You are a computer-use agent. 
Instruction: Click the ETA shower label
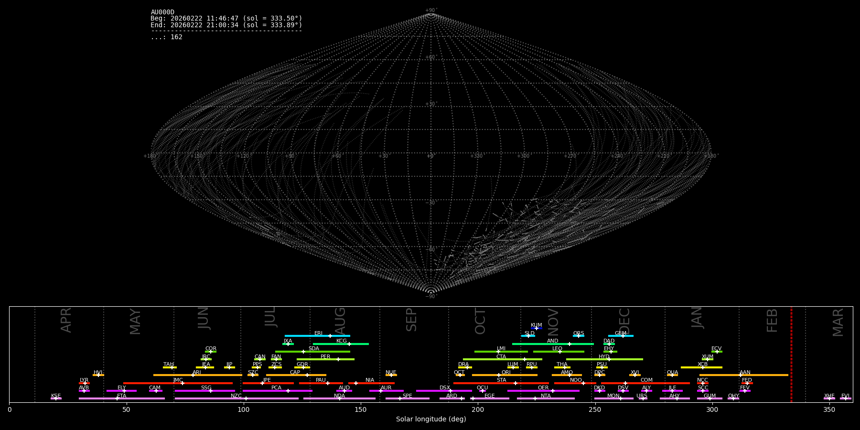click(122, 396)
